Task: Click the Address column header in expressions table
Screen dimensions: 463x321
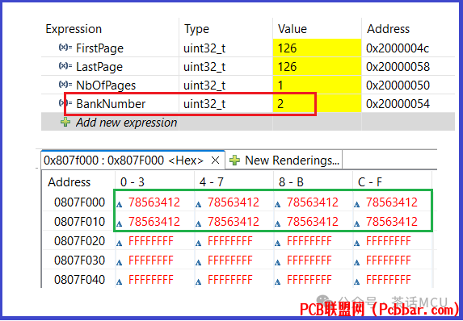Action: [389, 29]
